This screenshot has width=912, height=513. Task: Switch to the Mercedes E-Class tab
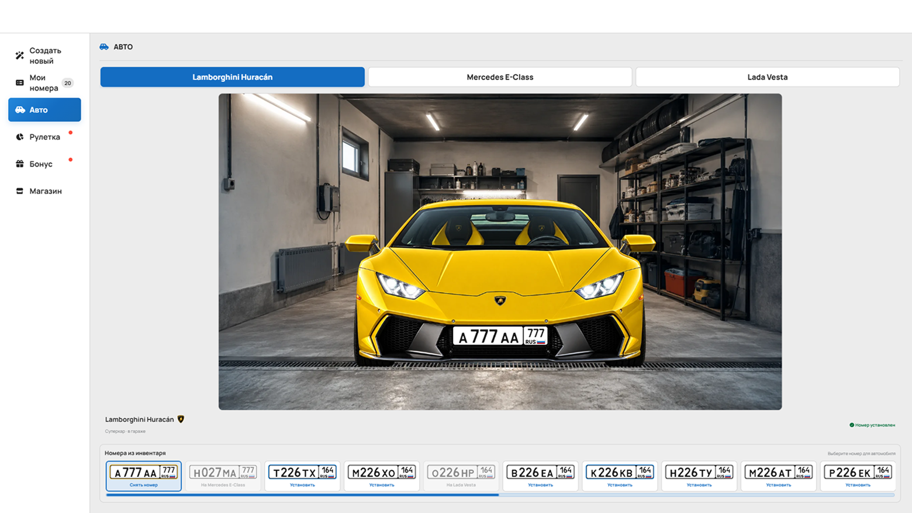tap(500, 77)
